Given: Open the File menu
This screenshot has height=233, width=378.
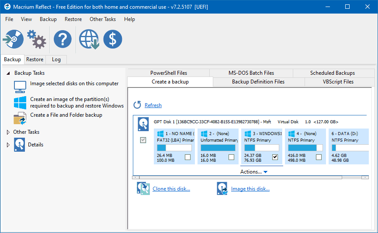Looking at the screenshot, I should [x=9, y=19].
